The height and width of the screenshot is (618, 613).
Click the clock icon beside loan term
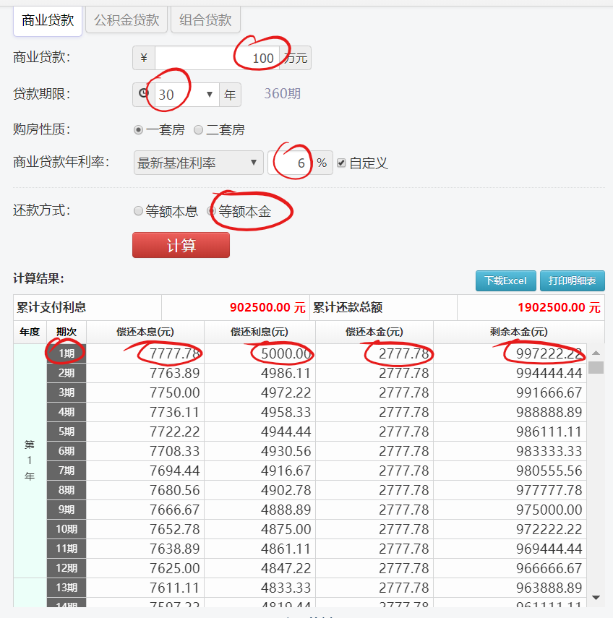point(144,94)
